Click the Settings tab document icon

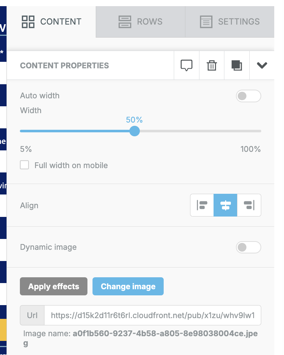(x=206, y=22)
